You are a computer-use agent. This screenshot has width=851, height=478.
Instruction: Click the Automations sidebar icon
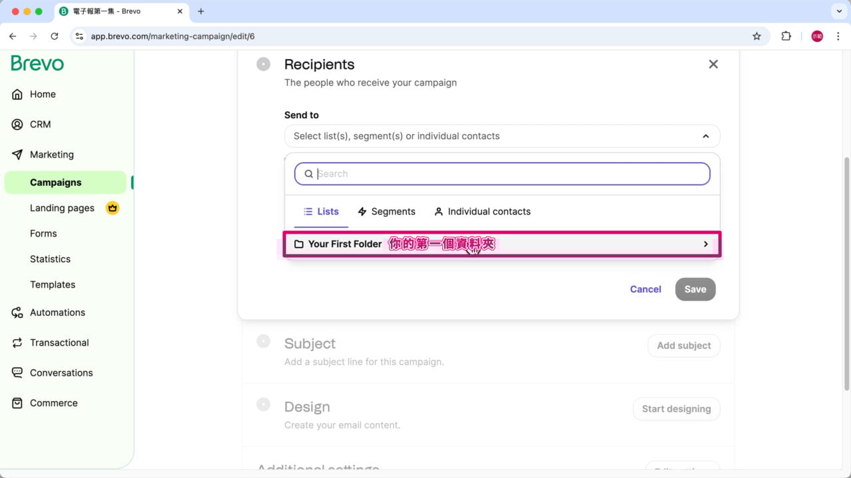point(17,313)
